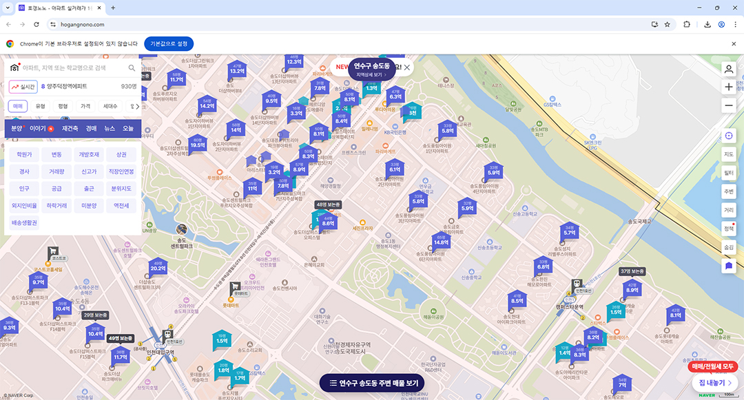Image resolution: width=744 pixels, height=400 pixels.
Task: Open the 정책 policy button
Action: (729, 229)
